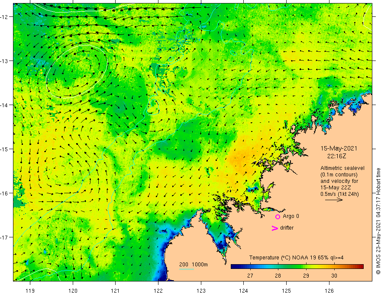
Task: Click the latitude axis label -12
Action: coord(4,17)
